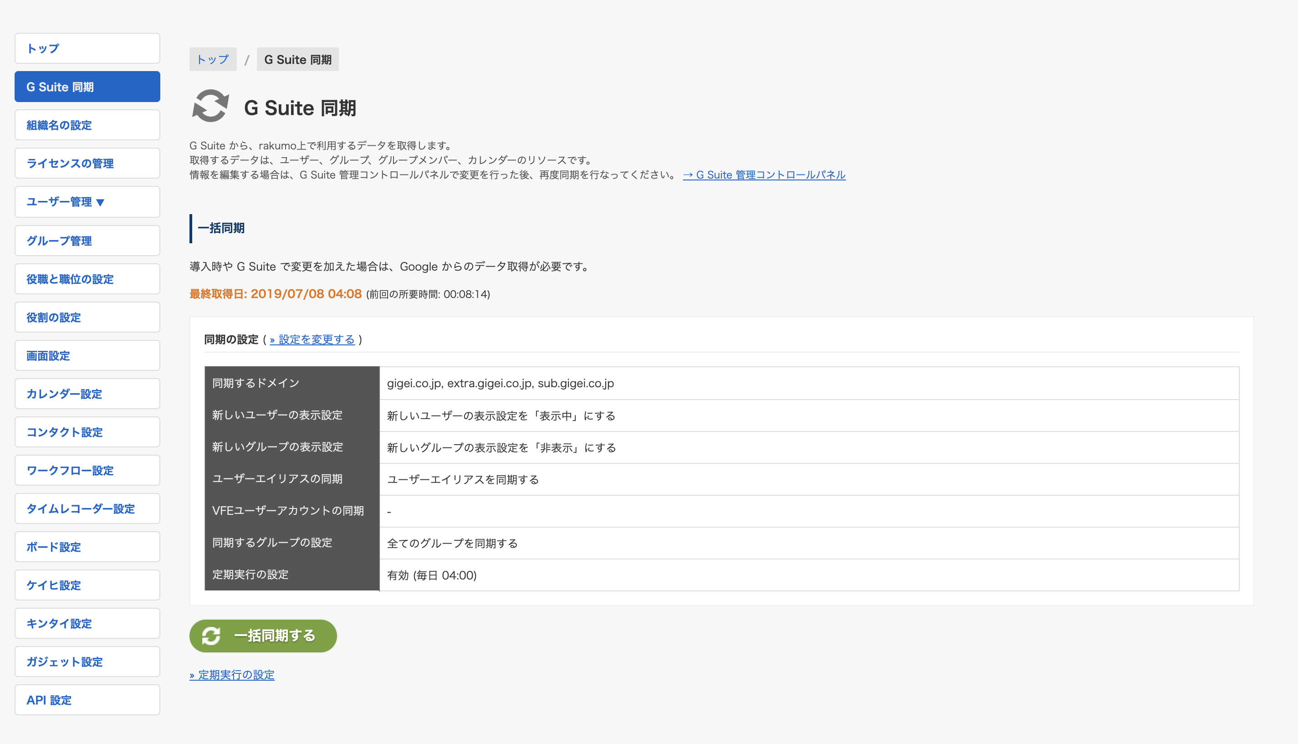
Task: Click the domain list gigei.co.jp value cell
Action: [809, 383]
